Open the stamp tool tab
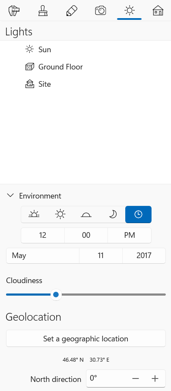 click(x=43, y=11)
